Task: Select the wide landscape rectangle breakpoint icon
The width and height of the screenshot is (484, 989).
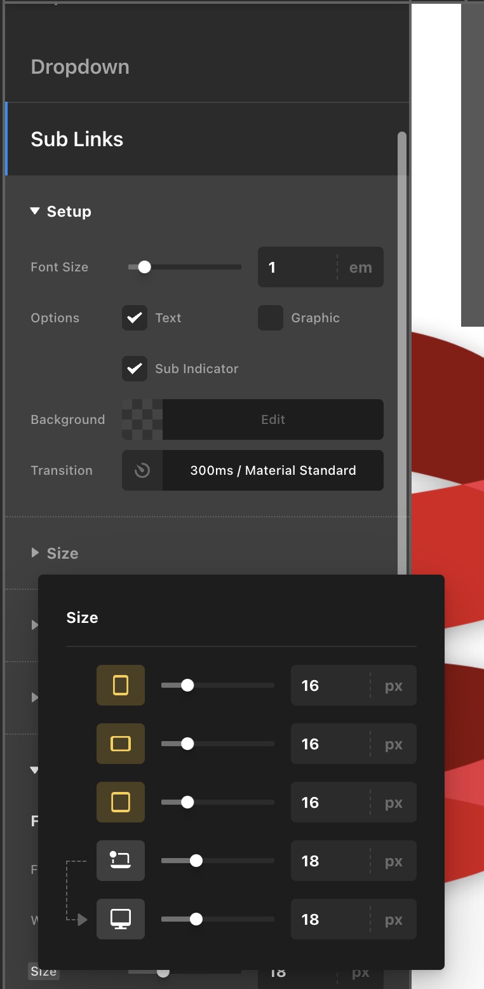Action: coord(120,744)
